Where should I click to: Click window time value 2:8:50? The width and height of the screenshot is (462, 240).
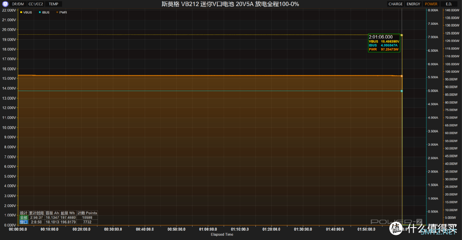[x=36, y=222]
